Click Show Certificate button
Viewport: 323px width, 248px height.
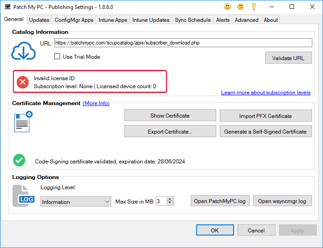(170, 115)
